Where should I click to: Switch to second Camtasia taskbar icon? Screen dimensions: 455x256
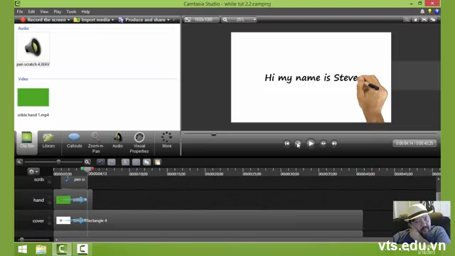(x=82, y=249)
